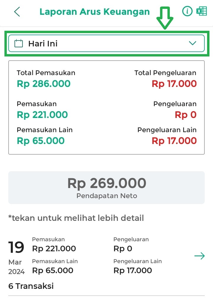The width and height of the screenshot is (213, 306).
Task: Click the calendar icon beside Hari Ini
Action: tap(19, 44)
